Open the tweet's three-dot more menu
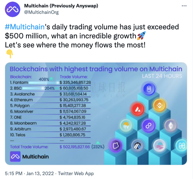Viewport: 193px width, 179px height. pos(184,6)
